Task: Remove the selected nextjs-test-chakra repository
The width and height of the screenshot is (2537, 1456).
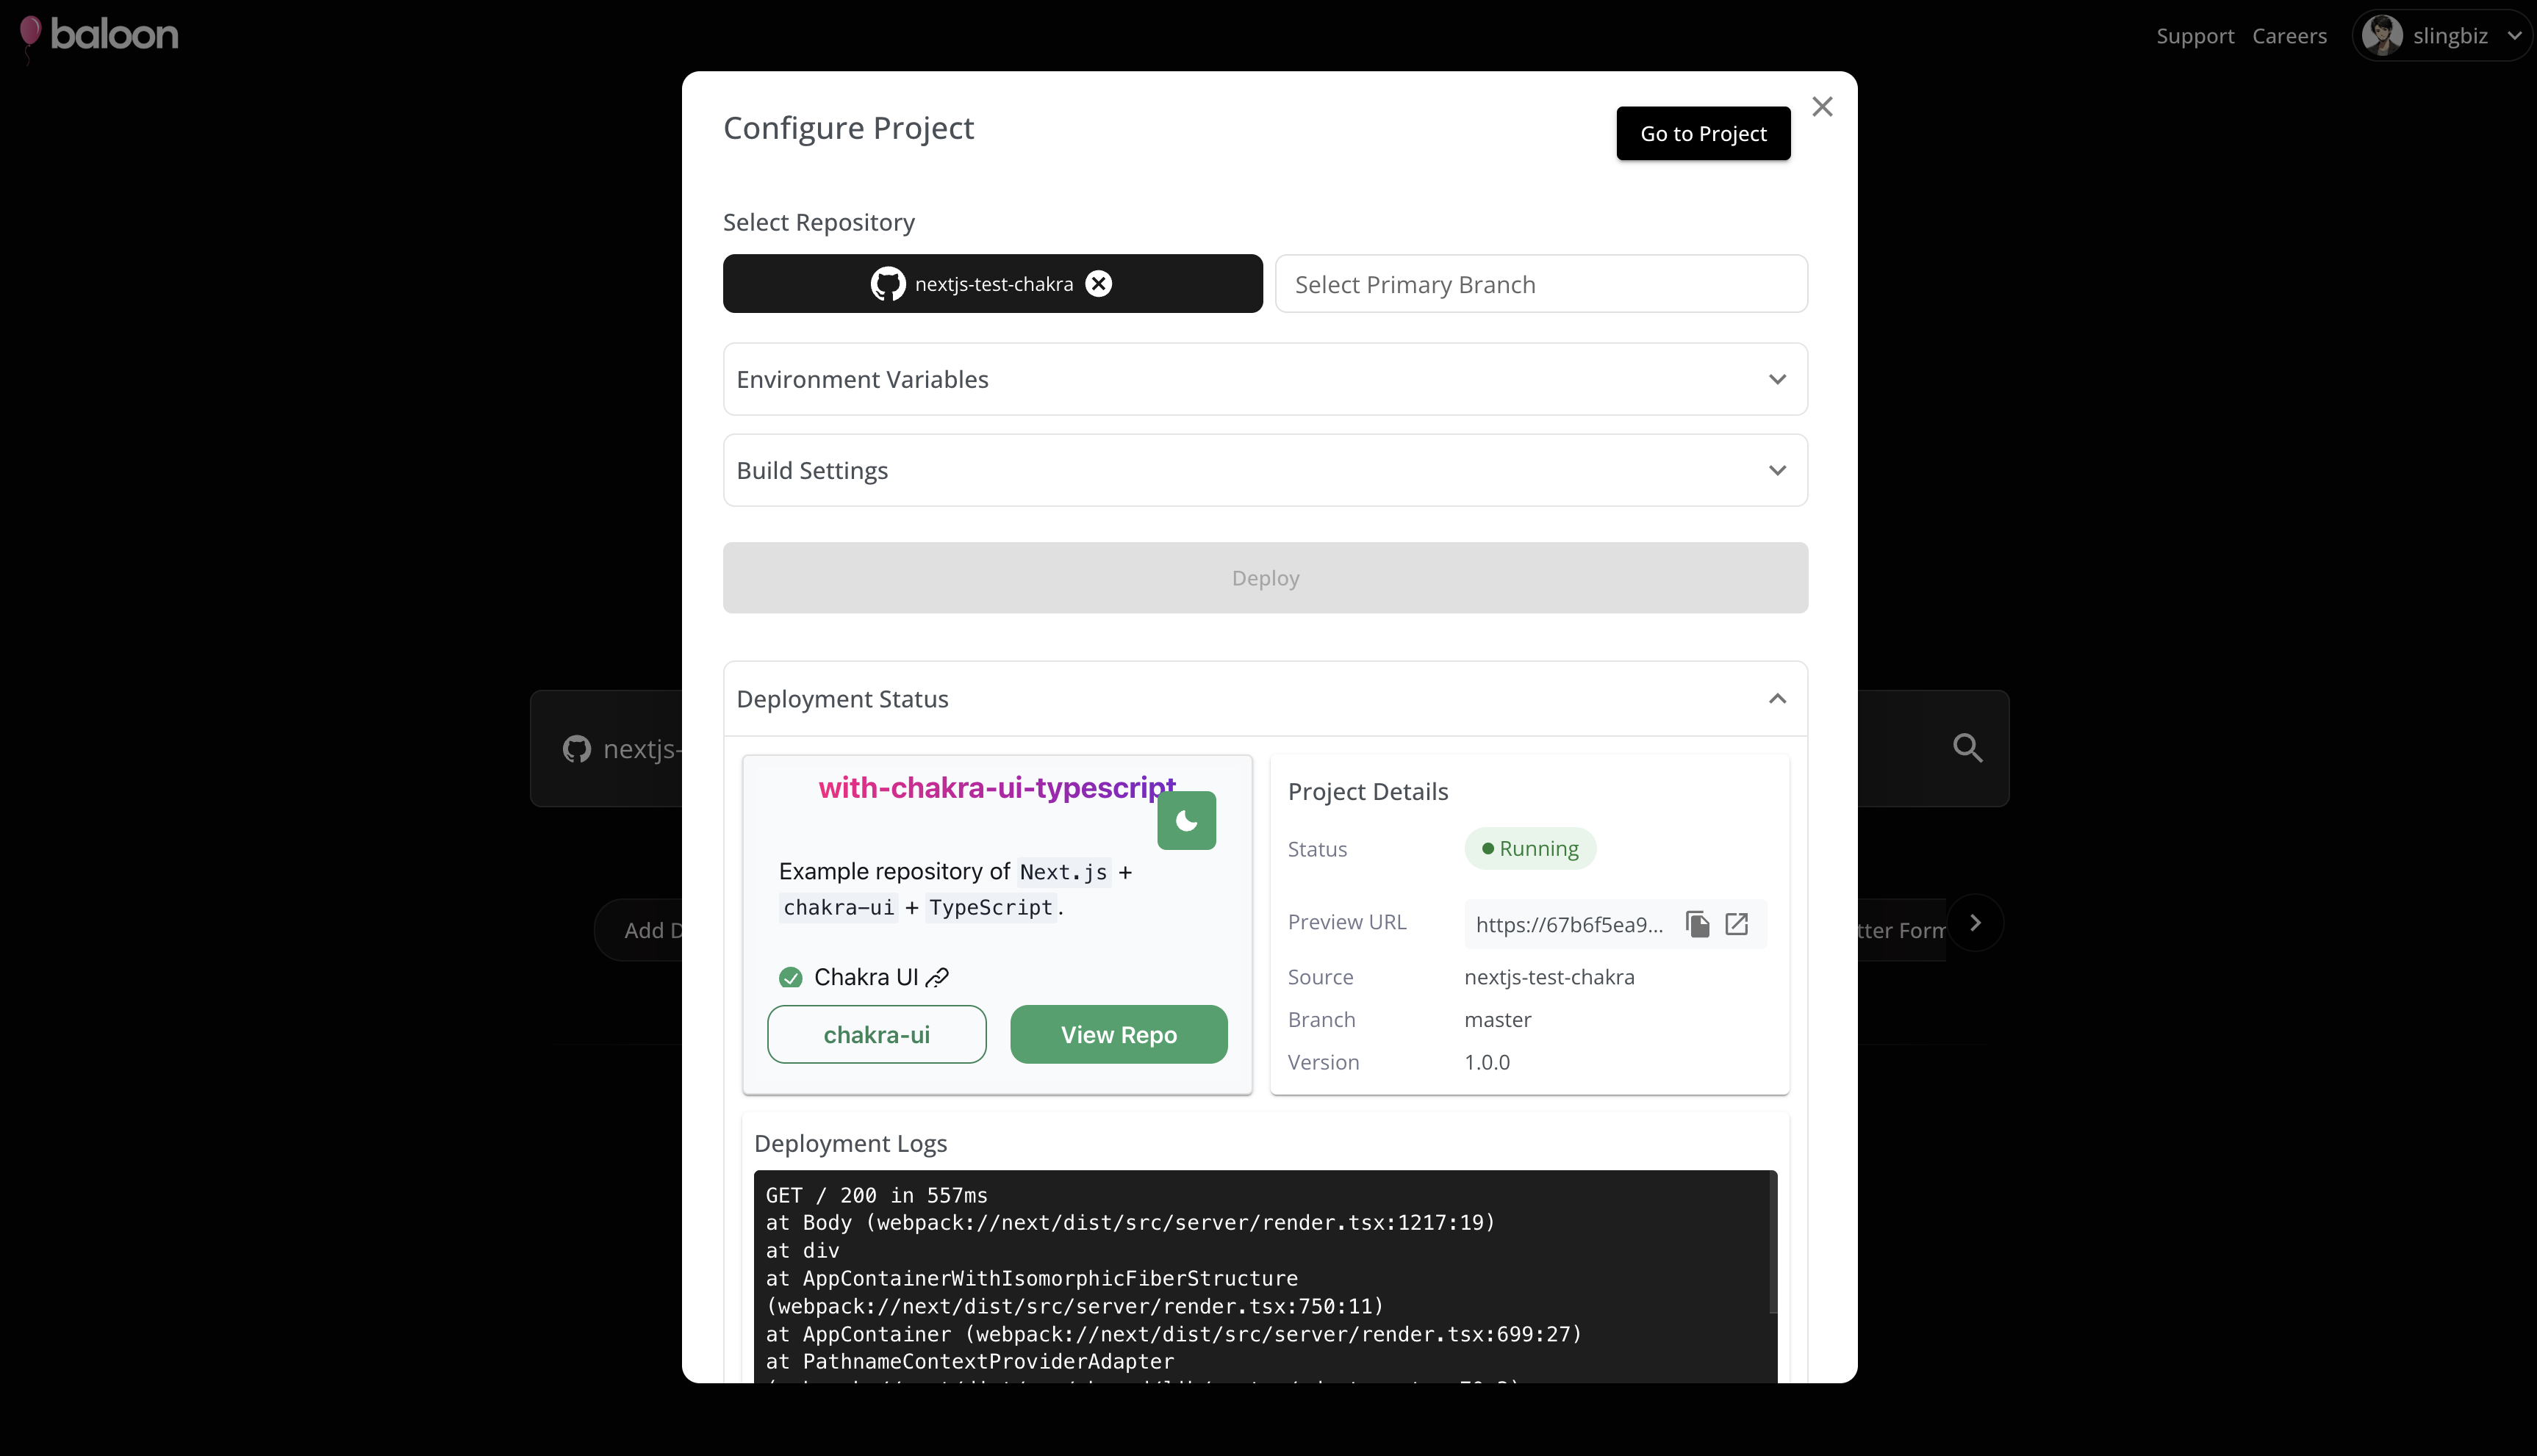Action: point(1099,284)
